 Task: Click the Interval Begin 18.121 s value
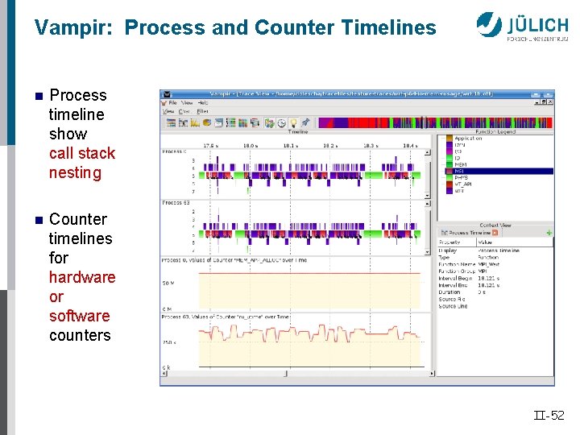tap(489, 278)
